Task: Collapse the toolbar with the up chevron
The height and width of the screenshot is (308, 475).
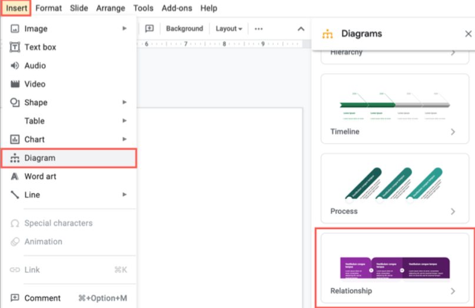Action: 301,29
